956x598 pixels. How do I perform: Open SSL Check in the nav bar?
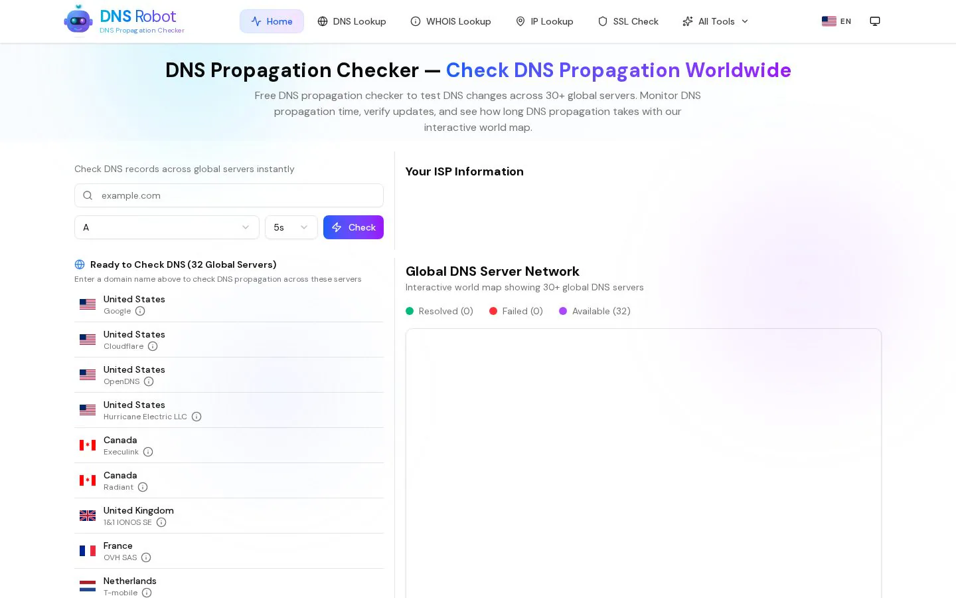coord(628,21)
